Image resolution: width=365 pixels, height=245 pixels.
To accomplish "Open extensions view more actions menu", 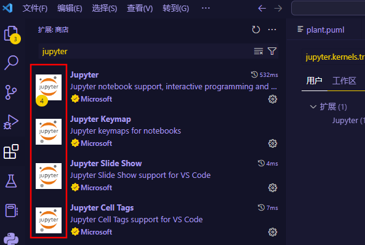I will point(272,30).
